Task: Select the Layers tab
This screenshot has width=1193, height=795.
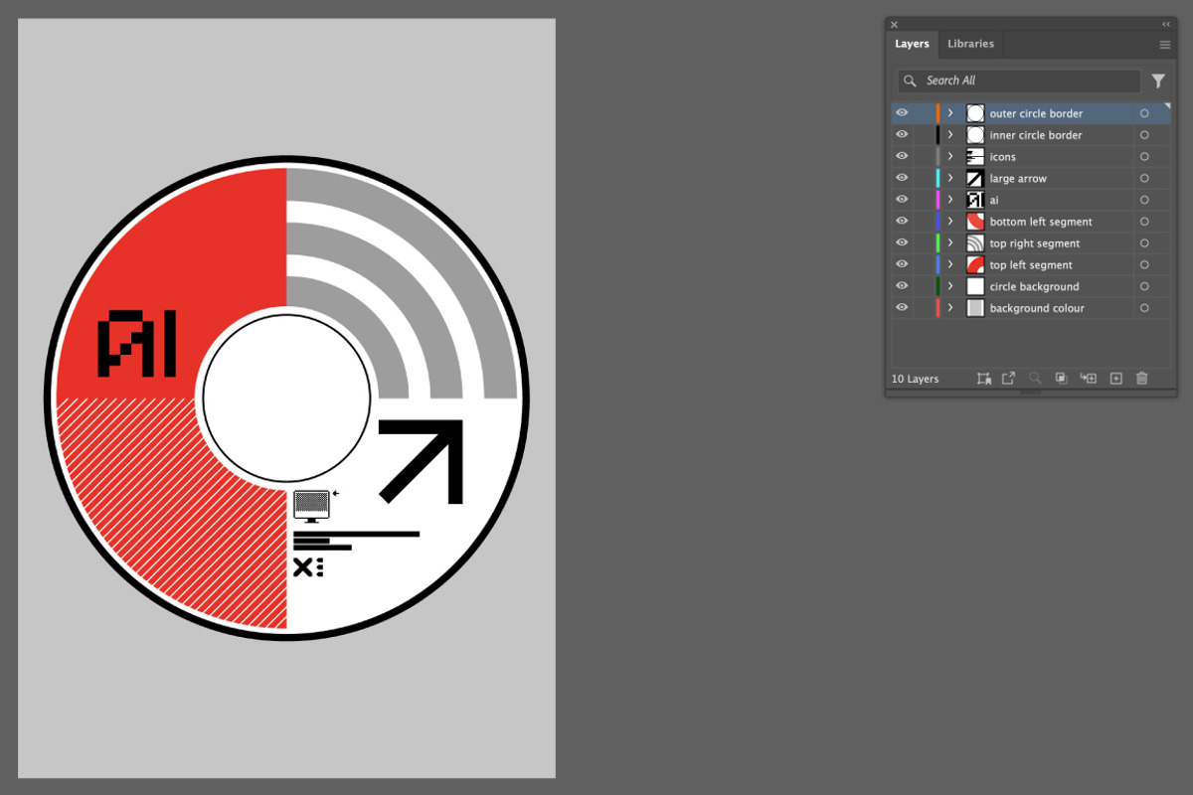Action: click(x=912, y=44)
